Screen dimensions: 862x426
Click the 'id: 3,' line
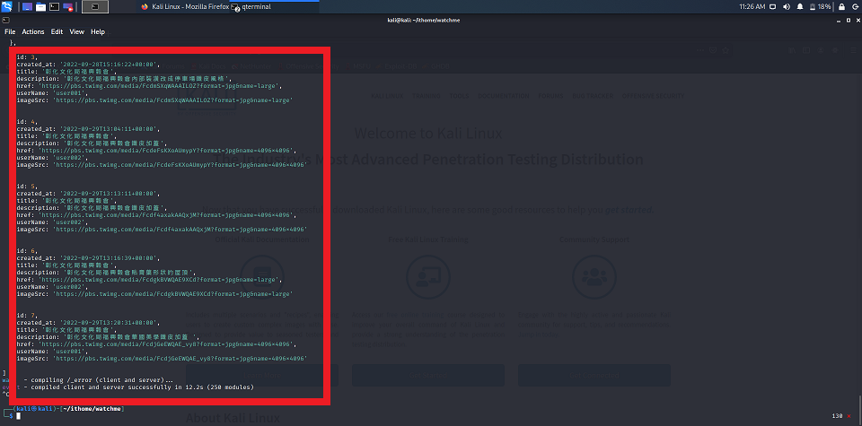[26, 57]
